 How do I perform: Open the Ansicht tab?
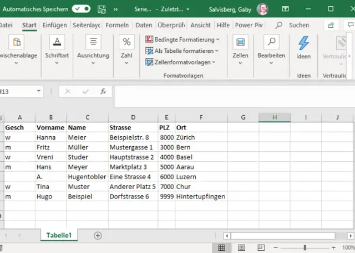click(200, 25)
